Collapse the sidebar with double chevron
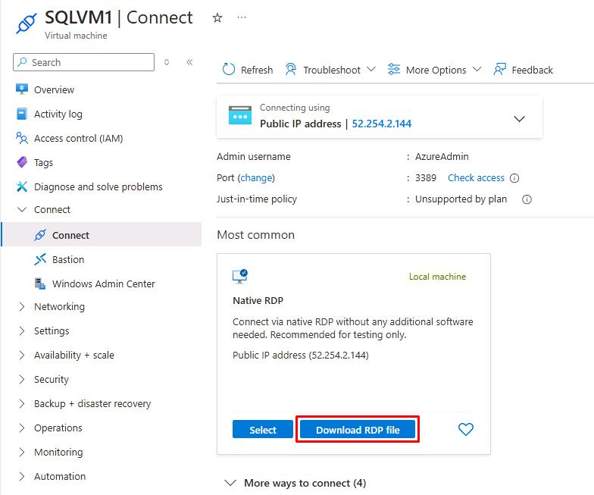This screenshot has width=594, height=495. [189, 62]
